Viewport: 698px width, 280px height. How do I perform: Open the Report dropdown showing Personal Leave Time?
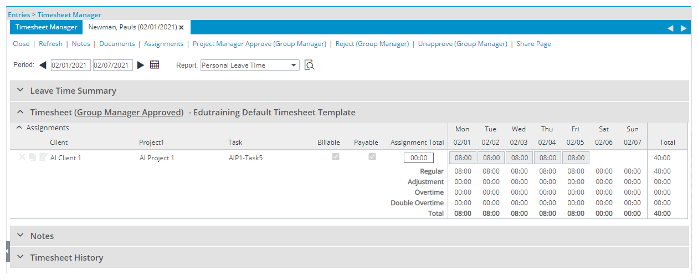pos(250,65)
